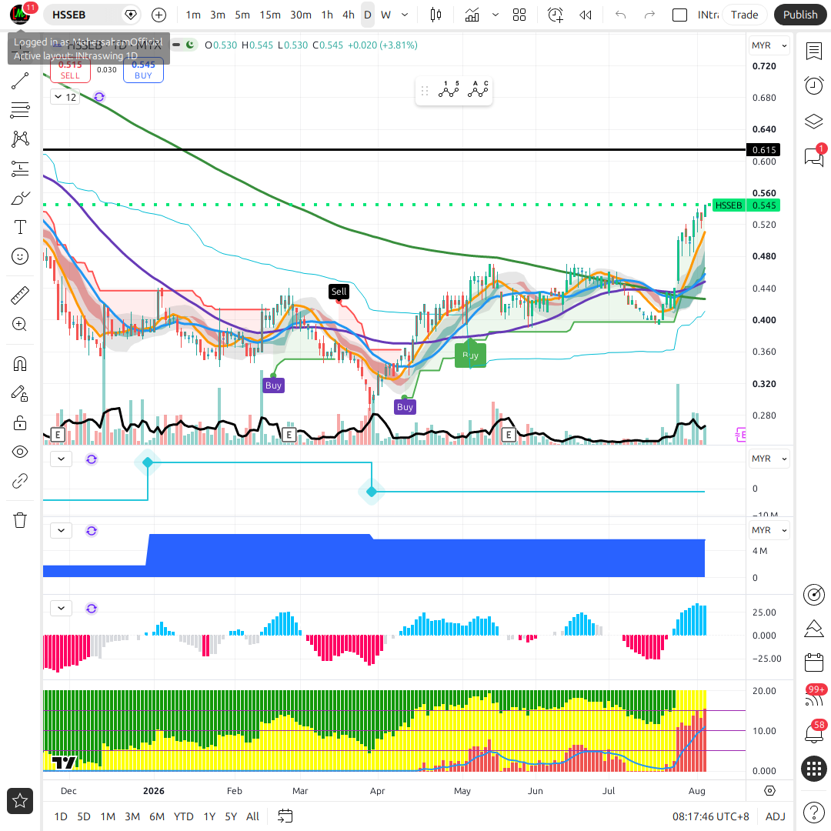Open the object tree layers panel
The image size is (831, 831).
[813, 122]
